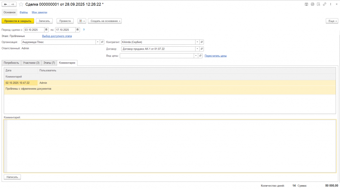Click the empty Вид цены field
The height and width of the screenshot is (189, 340).
pos(157,56)
